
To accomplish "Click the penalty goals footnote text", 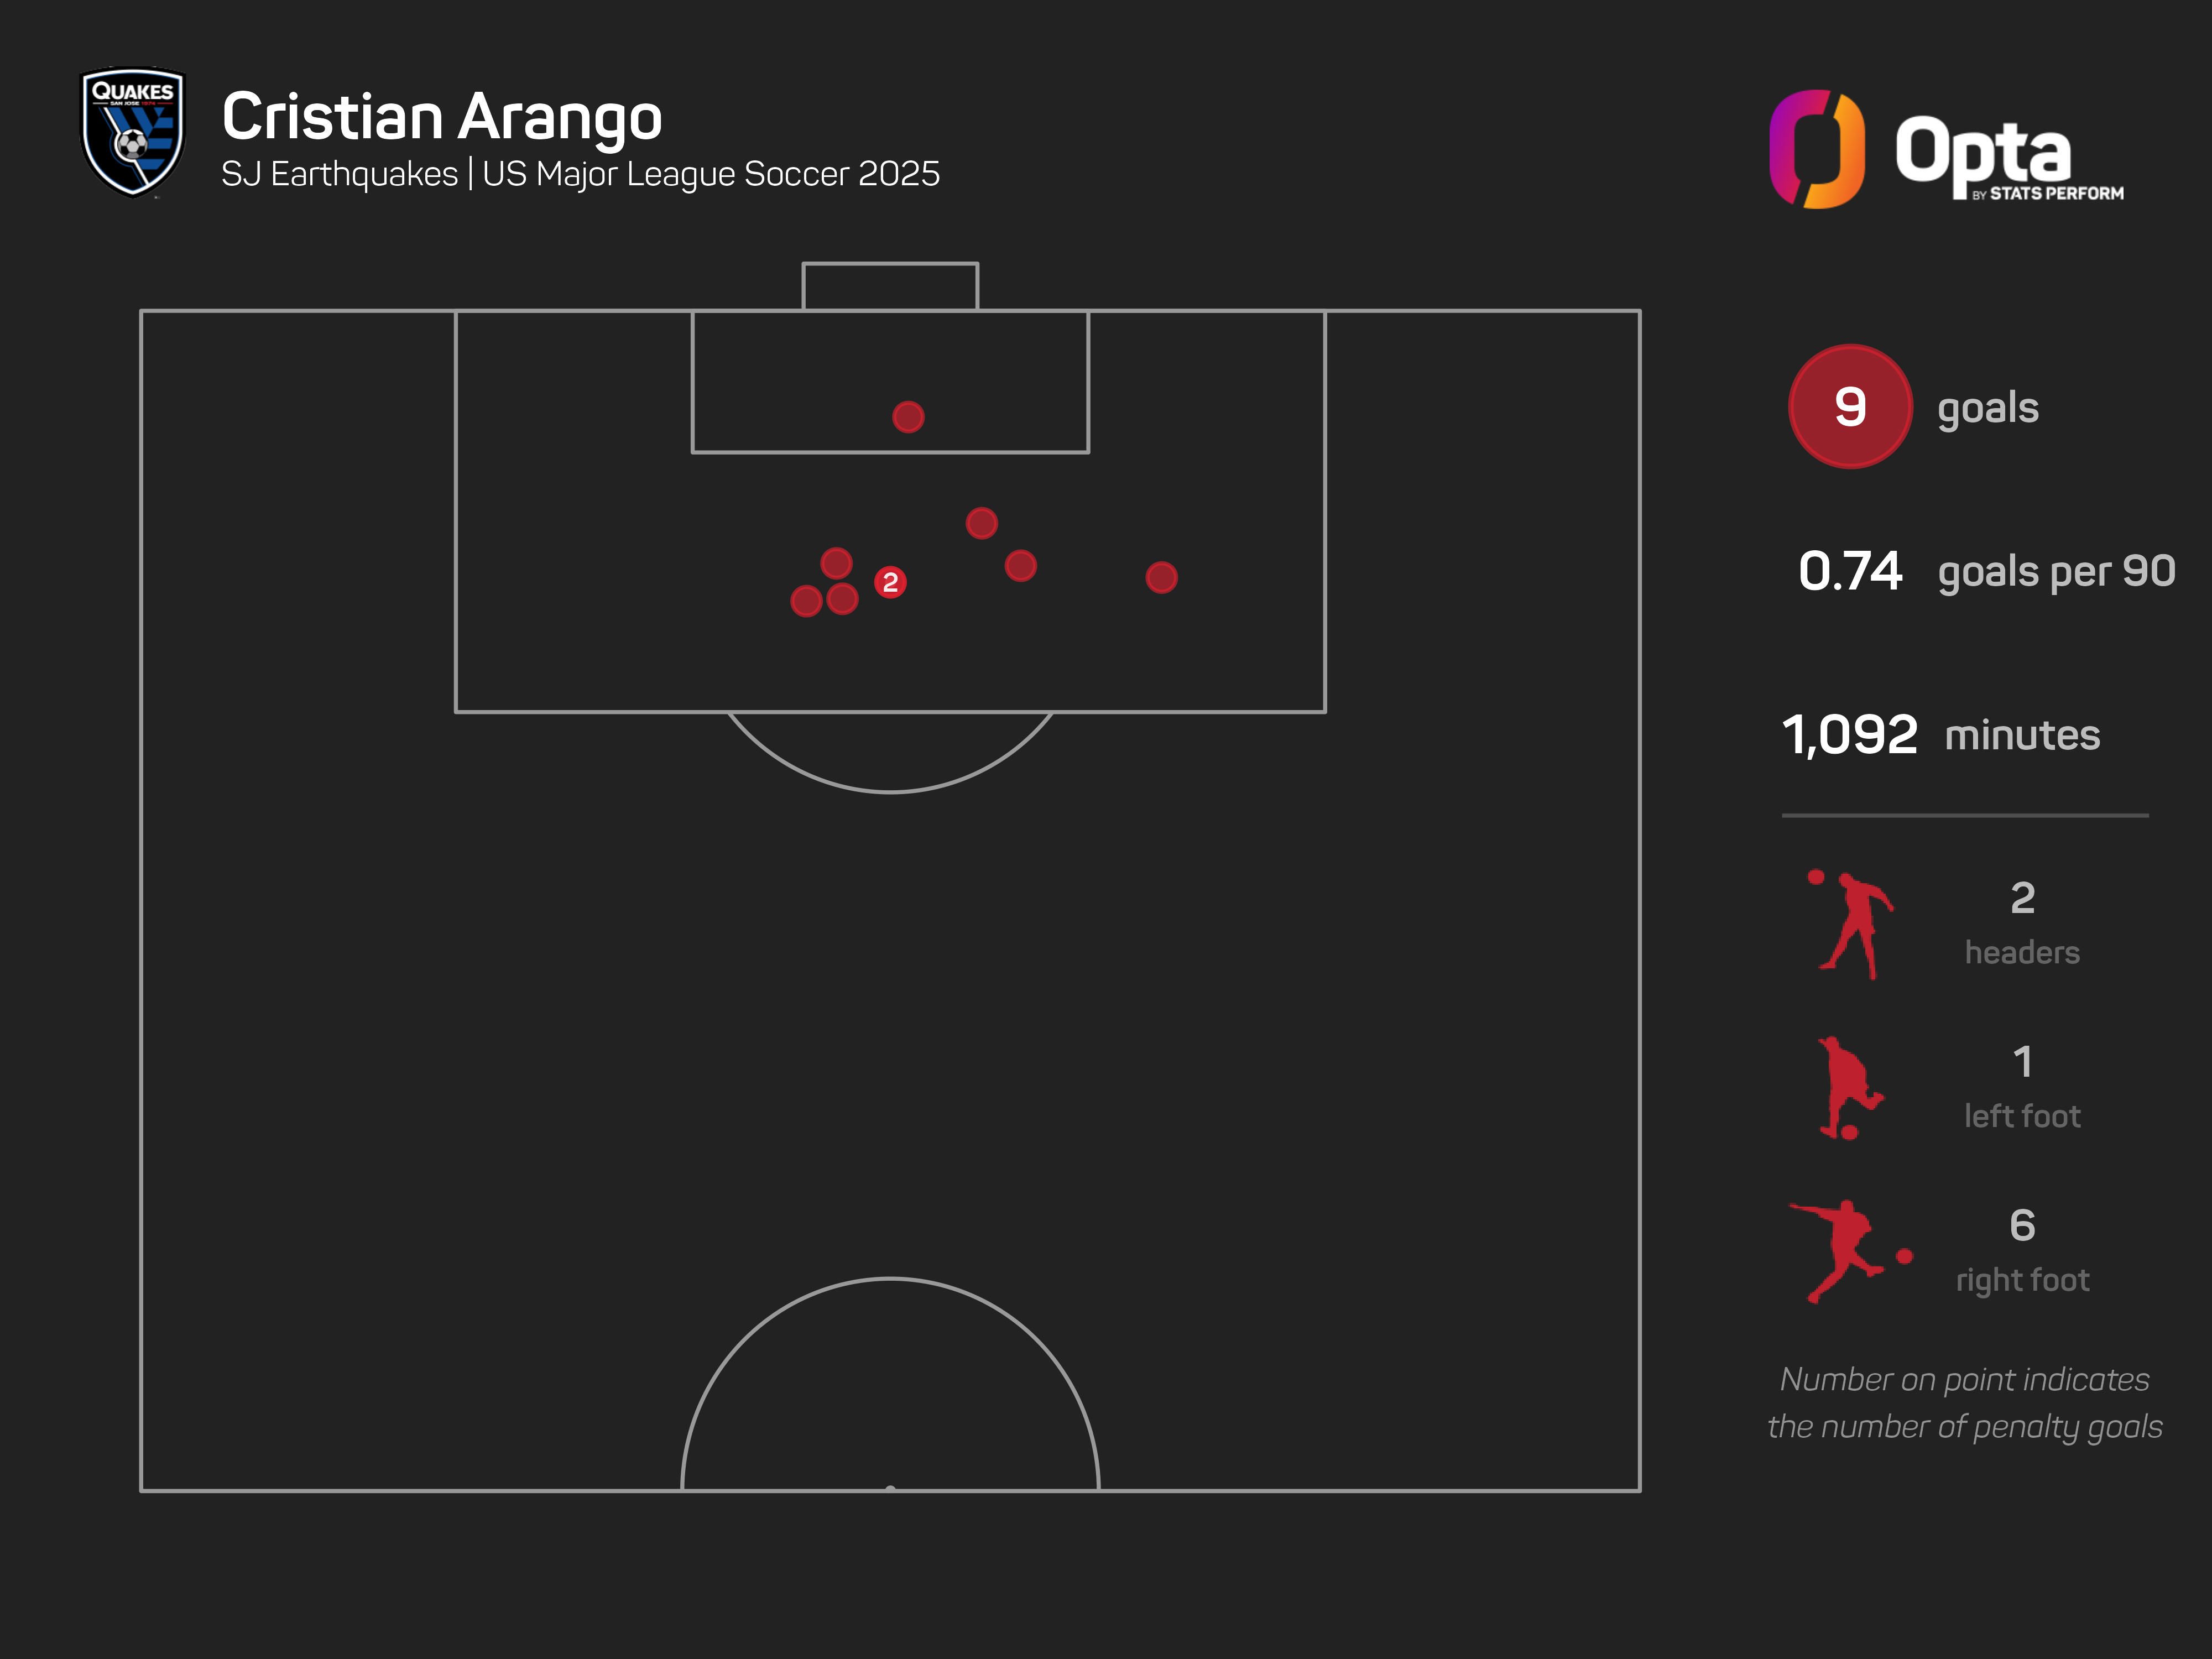I will tap(1964, 1402).
